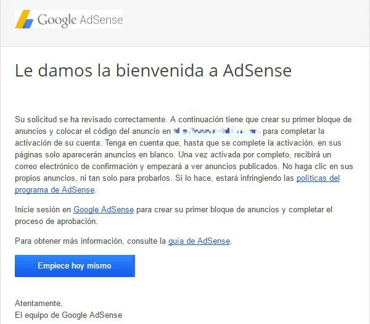Open the "guía de AdSense" link
The height and width of the screenshot is (324, 370).
click(199, 241)
